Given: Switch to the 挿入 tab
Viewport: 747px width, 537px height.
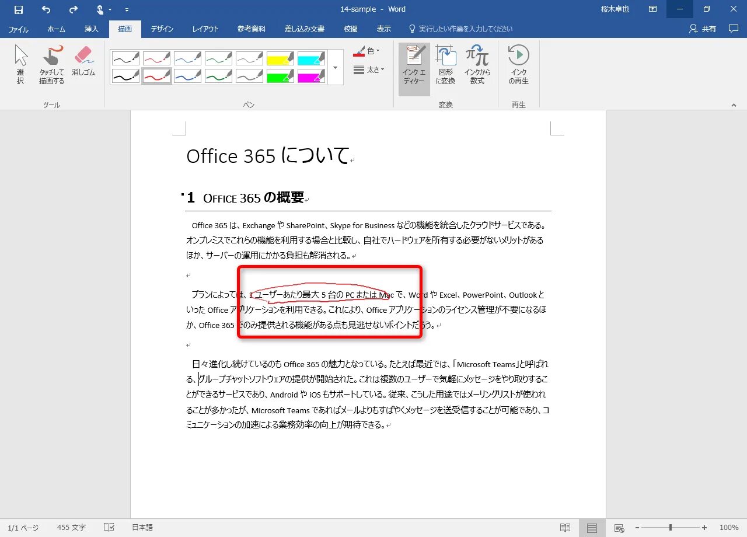Looking at the screenshot, I should (92, 29).
